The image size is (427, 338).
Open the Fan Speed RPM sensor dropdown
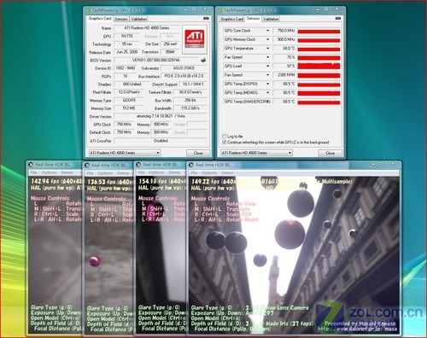point(267,75)
